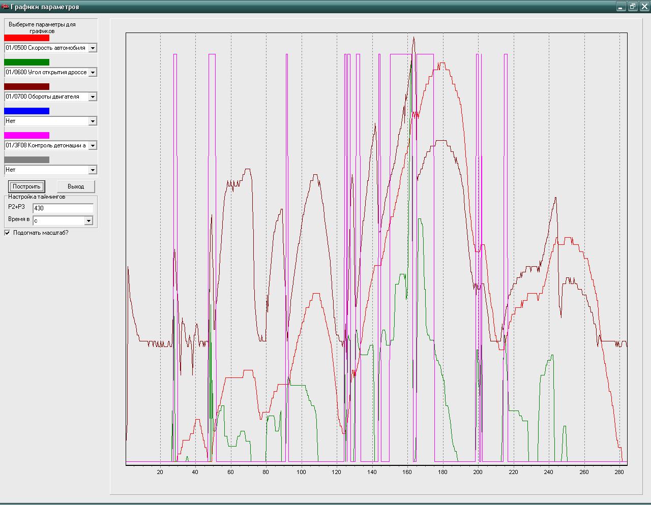Image resolution: width=651 pixels, height=505 pixels.
Task: Click the car icon in the title bar
Action: 5,7
